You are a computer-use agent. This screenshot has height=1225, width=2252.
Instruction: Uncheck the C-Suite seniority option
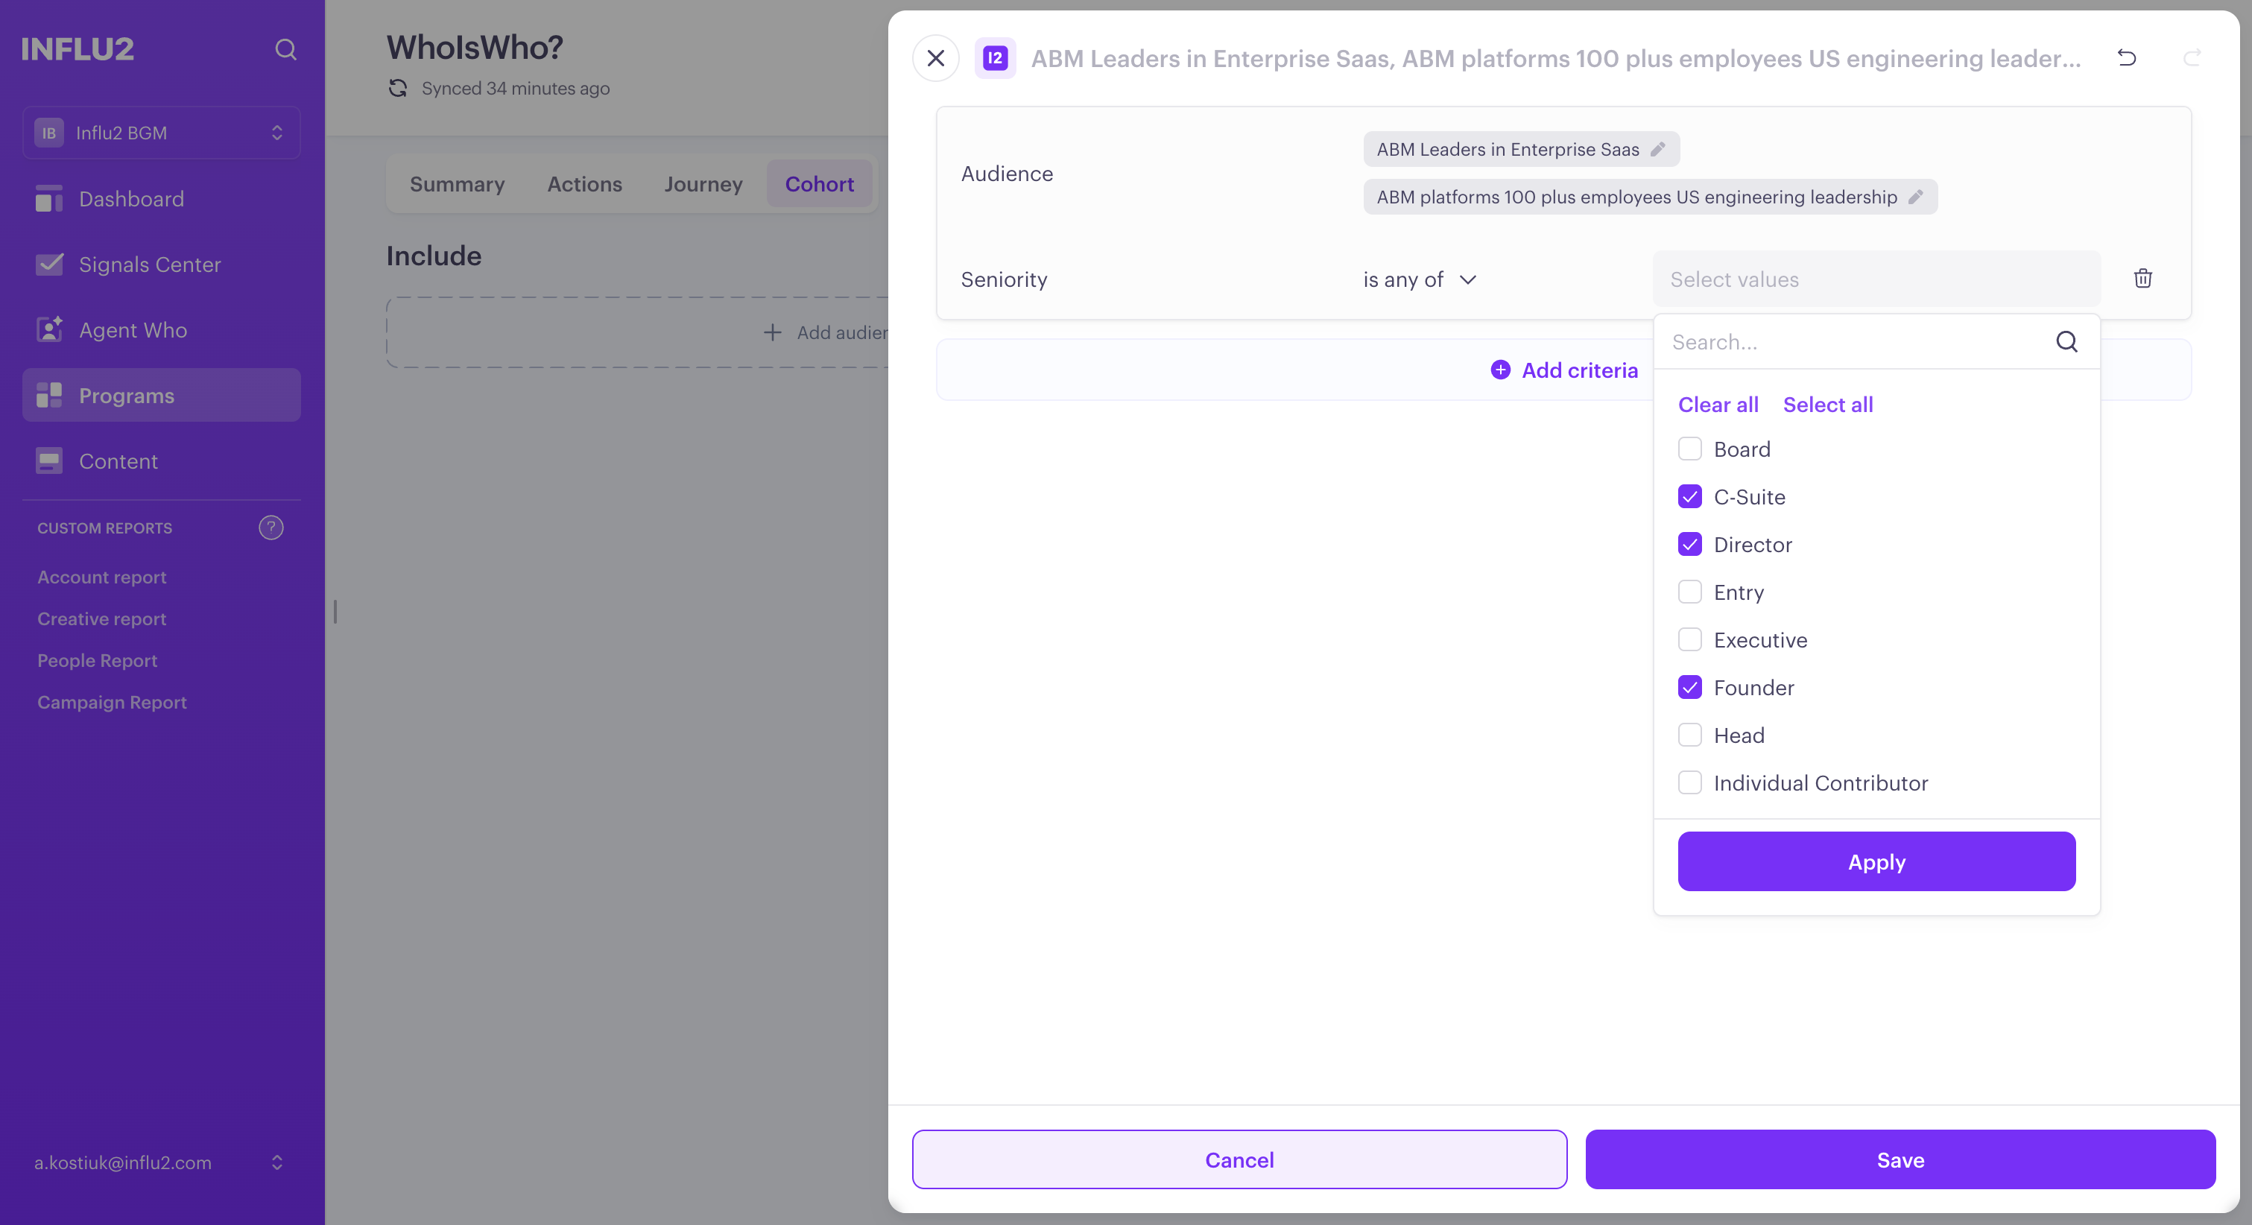[x=1690, y=497]
